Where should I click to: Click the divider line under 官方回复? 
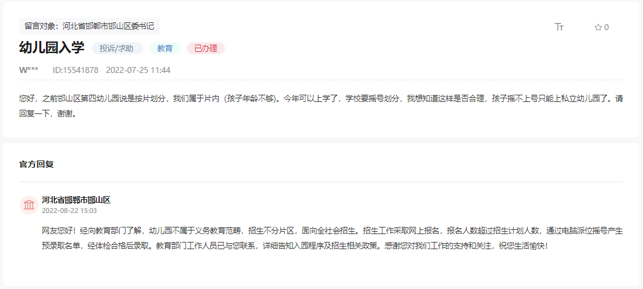point(321,182)
